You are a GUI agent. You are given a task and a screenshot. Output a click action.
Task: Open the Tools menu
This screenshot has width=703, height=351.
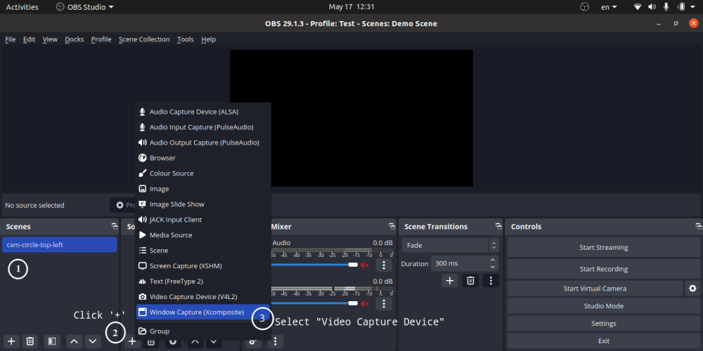[185, 39]
